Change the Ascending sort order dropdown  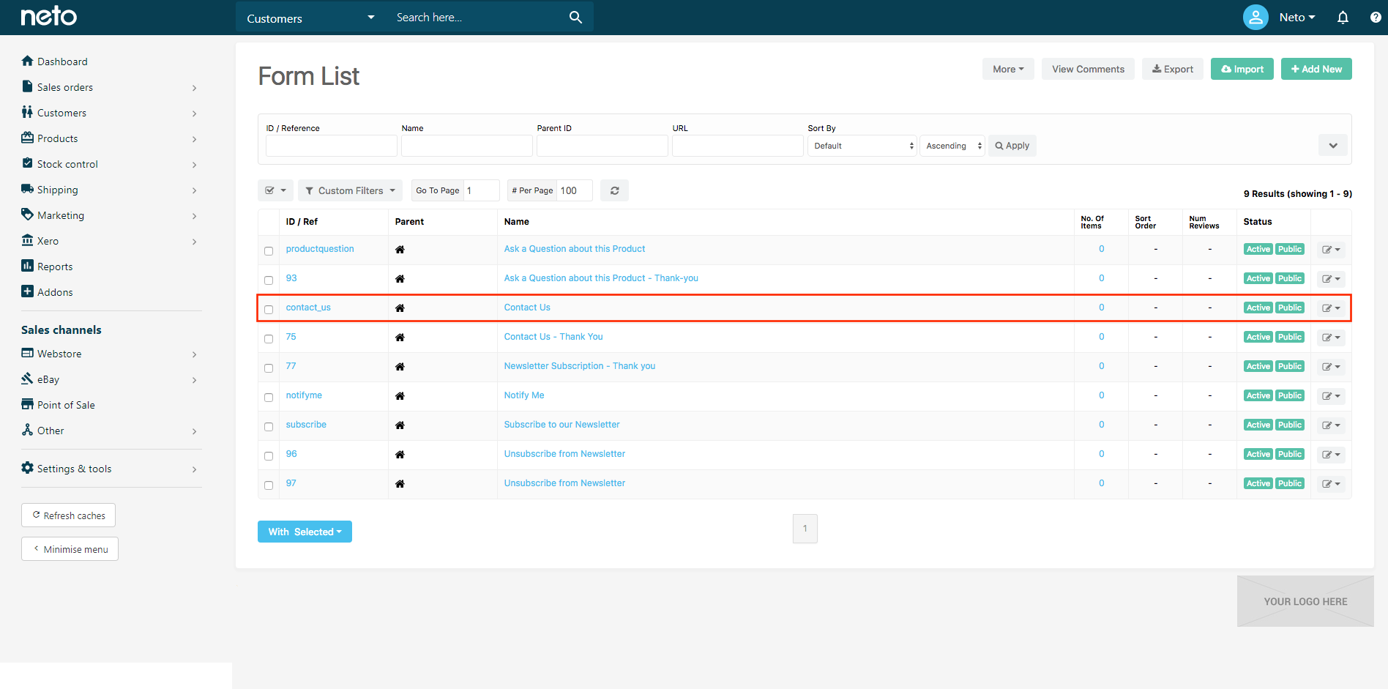952,146
